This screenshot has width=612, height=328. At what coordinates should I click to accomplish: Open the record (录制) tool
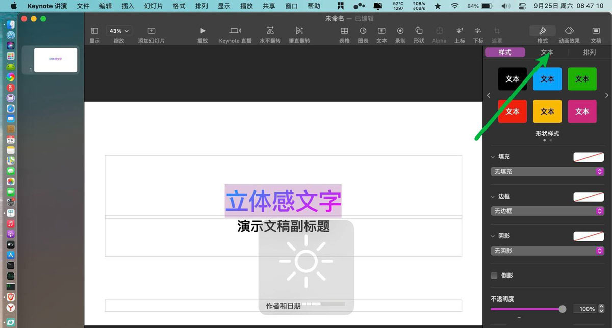tap(400, 34)
